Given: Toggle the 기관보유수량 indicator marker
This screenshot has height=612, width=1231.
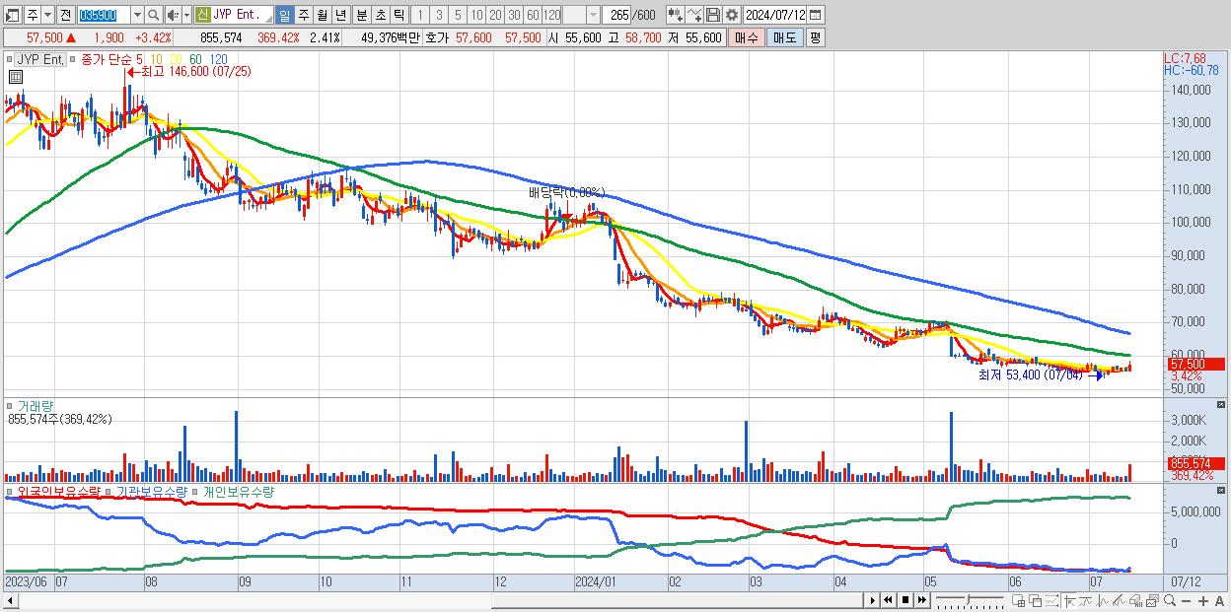Looking at the screenshot, I should [x=109, y=491].
